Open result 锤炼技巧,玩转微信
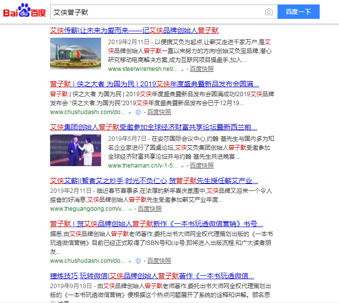Viewport: 339px width, 303px height. [x=152, y=276]
